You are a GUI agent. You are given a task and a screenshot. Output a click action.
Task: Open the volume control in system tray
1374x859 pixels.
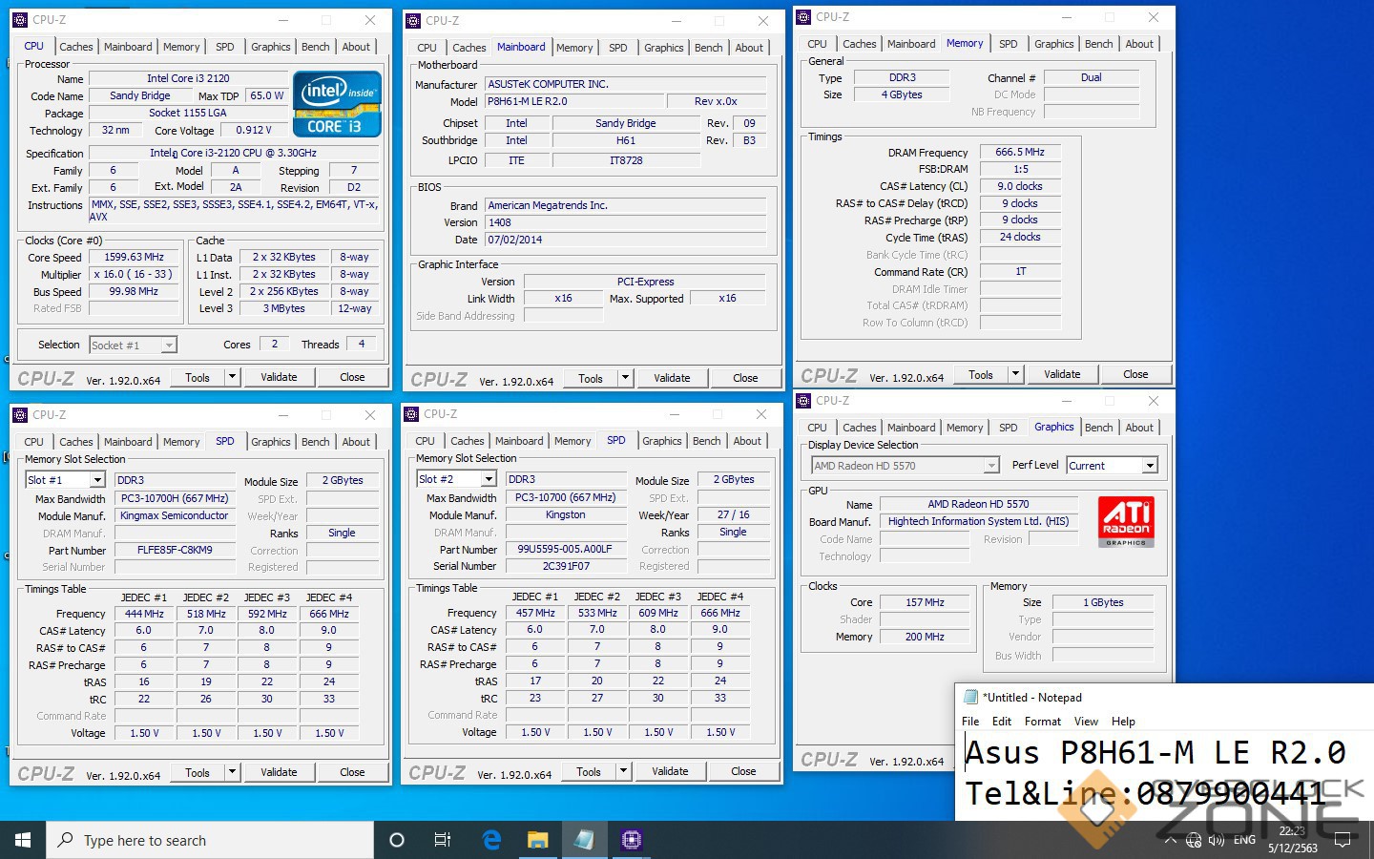(x=1216, y=841)
